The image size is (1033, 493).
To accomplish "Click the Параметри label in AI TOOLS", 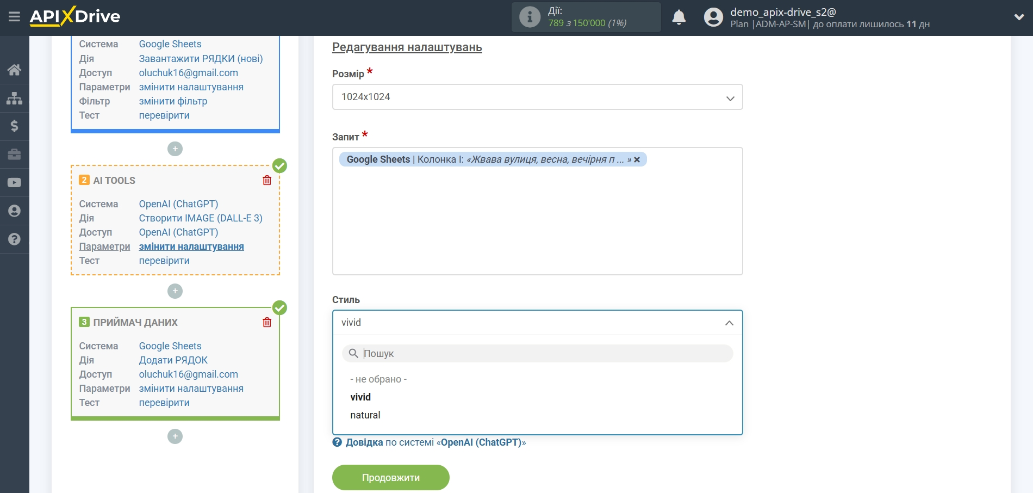I will coord(104,246).
